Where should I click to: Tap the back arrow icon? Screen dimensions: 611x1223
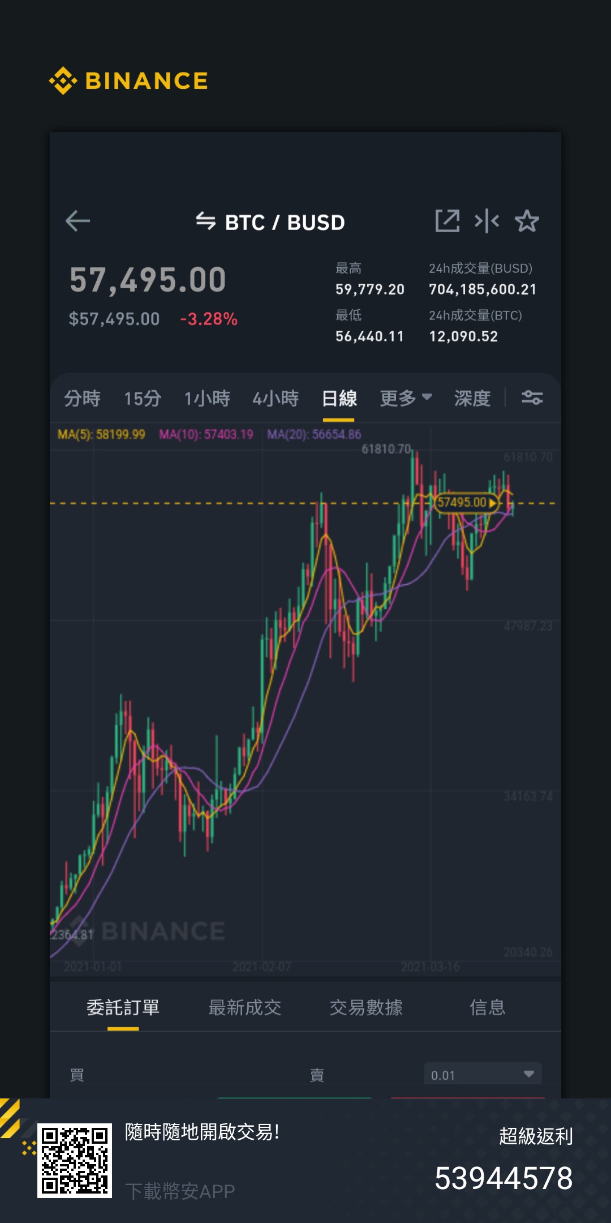pyautogui.click(x=78, y=221)
